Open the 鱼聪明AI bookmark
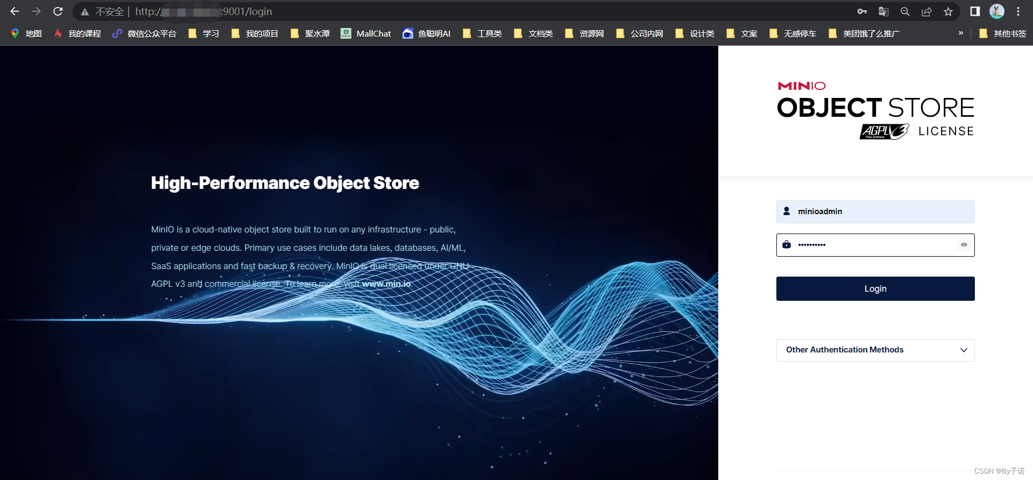Viewport: 1033px width, 480px height. (427, 33)
